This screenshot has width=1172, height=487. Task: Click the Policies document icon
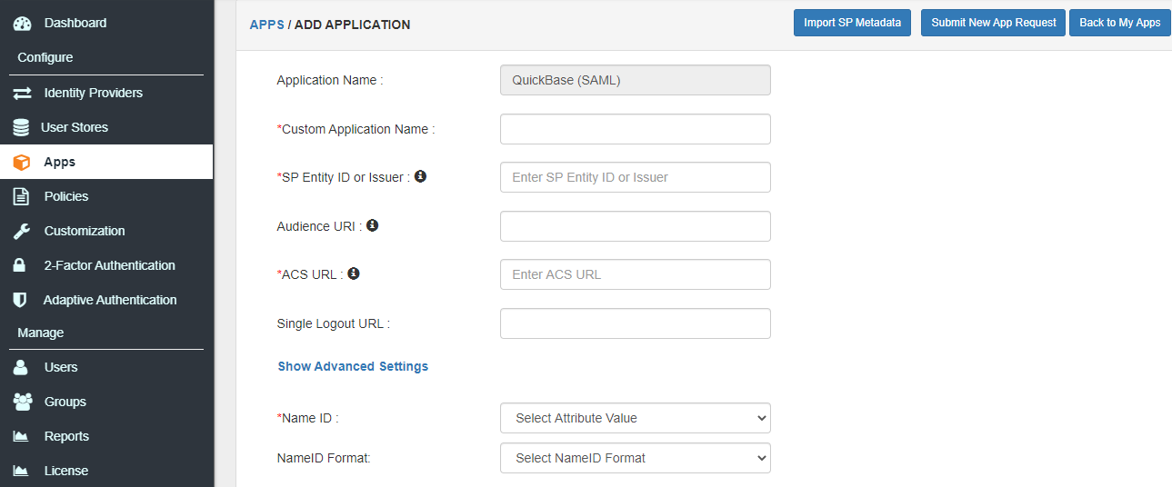21,196
